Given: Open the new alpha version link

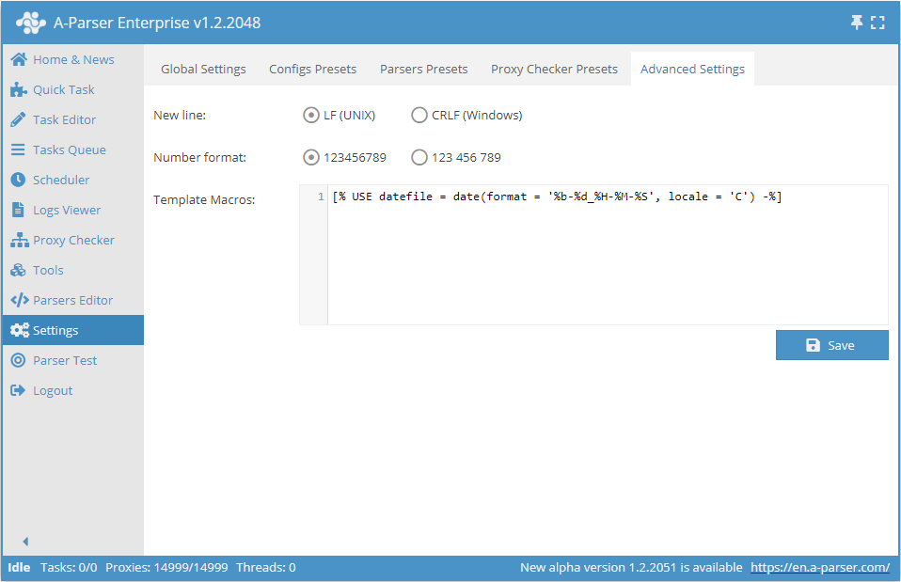Looking at the screenshot, I should [x=820, y=567].
